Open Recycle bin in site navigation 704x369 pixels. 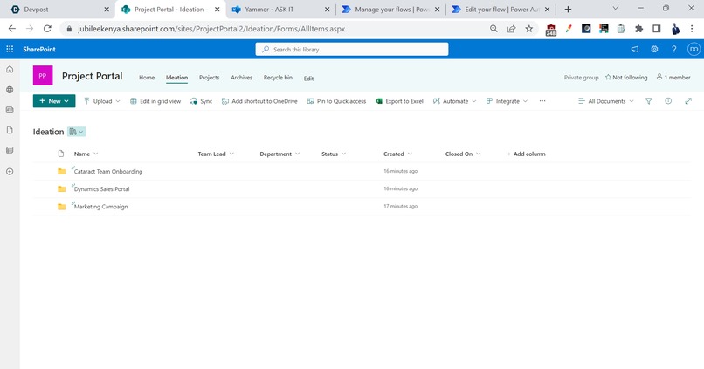[x=278, y=78]
